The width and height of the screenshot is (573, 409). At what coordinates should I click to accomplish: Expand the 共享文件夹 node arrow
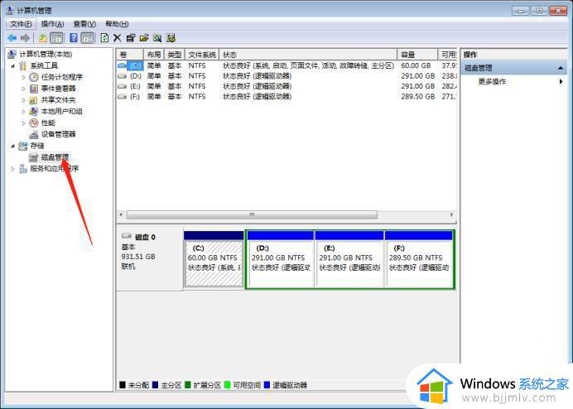coord(24,100)
